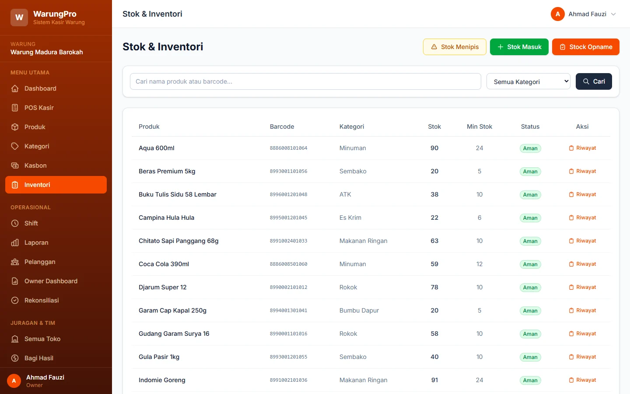Click the Inventori clipboard icon in sidebar
Viewport: 630px width, 394px height.
15,185
